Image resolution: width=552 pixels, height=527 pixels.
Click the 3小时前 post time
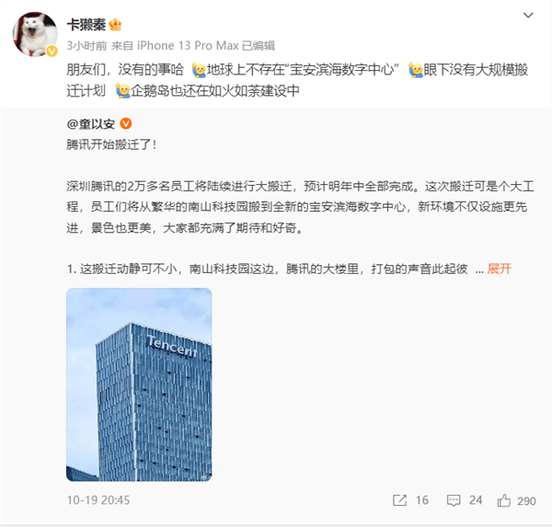(x=86, y=46)
